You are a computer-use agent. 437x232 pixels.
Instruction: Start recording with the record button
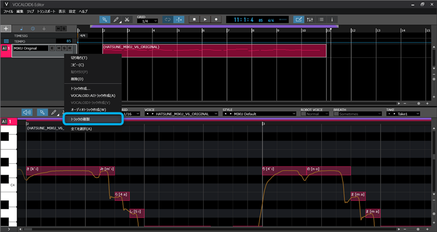tap(216, 20)
